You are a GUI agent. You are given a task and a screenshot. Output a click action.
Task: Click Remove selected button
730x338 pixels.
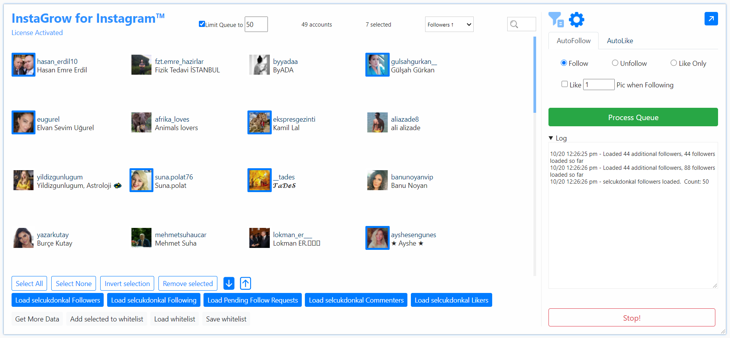click(188, 283)
